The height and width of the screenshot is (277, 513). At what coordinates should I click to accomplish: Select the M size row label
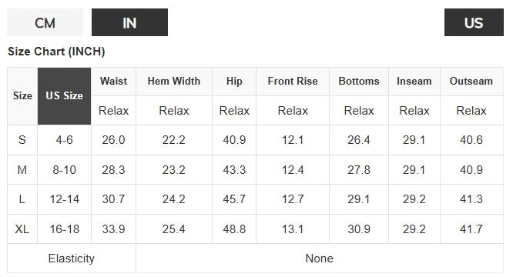point(22,170)
